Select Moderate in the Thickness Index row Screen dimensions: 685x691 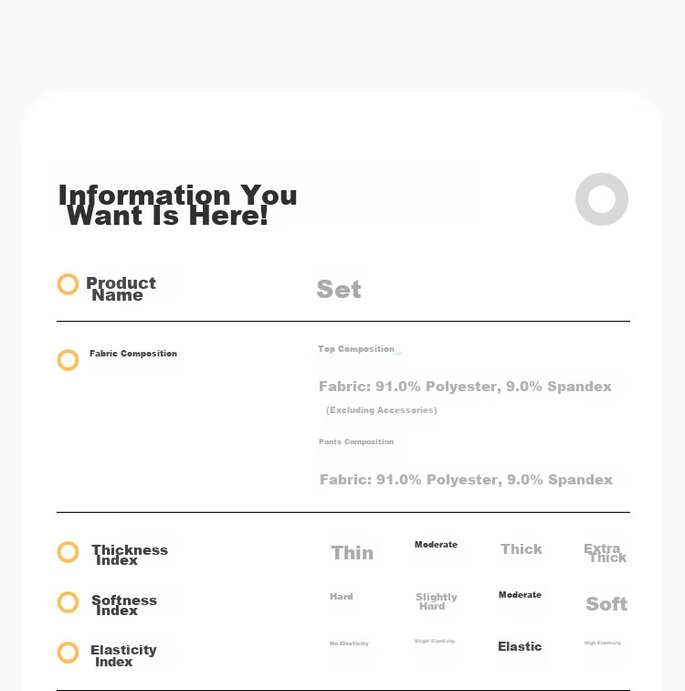pyautogui.click(x=436, y=545)
